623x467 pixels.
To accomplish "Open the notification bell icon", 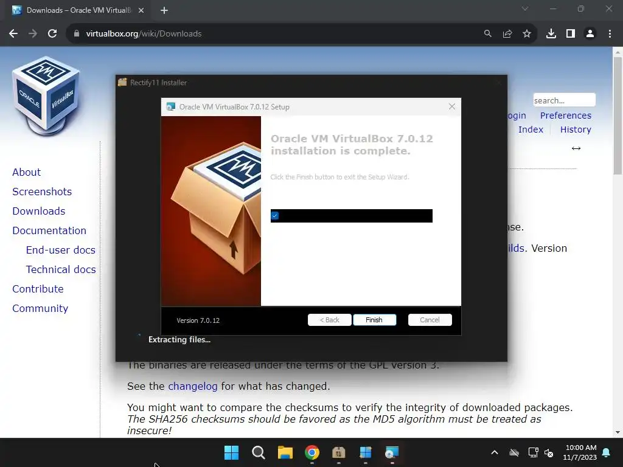I will 607,452.
